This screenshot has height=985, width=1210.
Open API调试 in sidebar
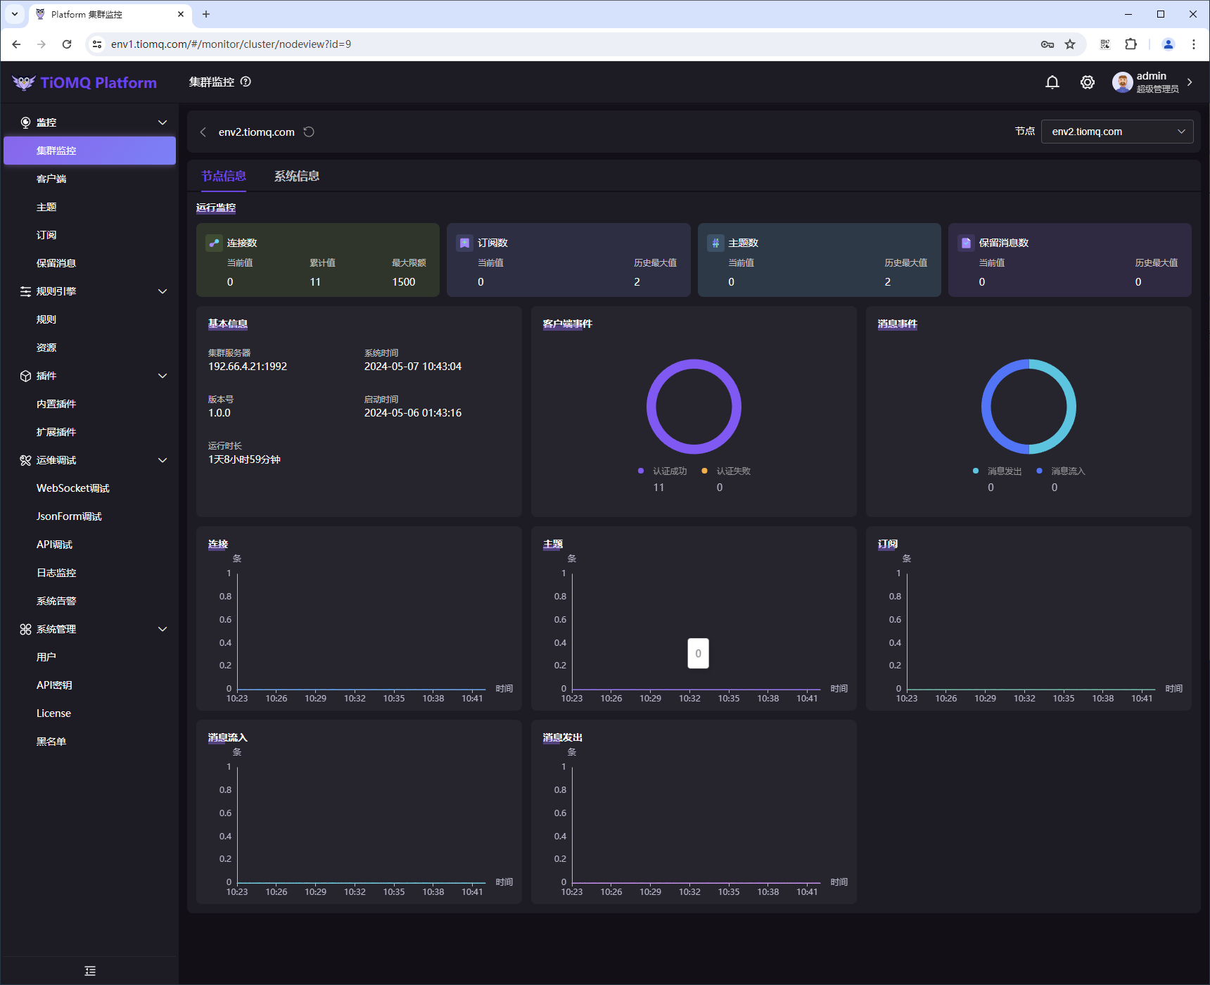[x=90, y=545]
